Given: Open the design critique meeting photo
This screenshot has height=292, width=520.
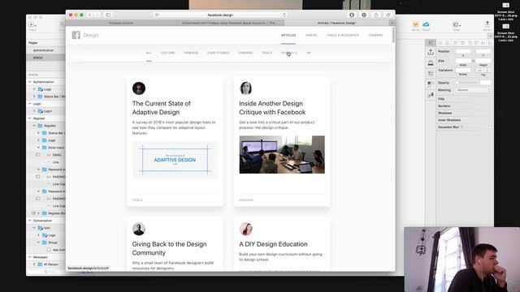Looking at the screenshot, I should pos(282,154).
